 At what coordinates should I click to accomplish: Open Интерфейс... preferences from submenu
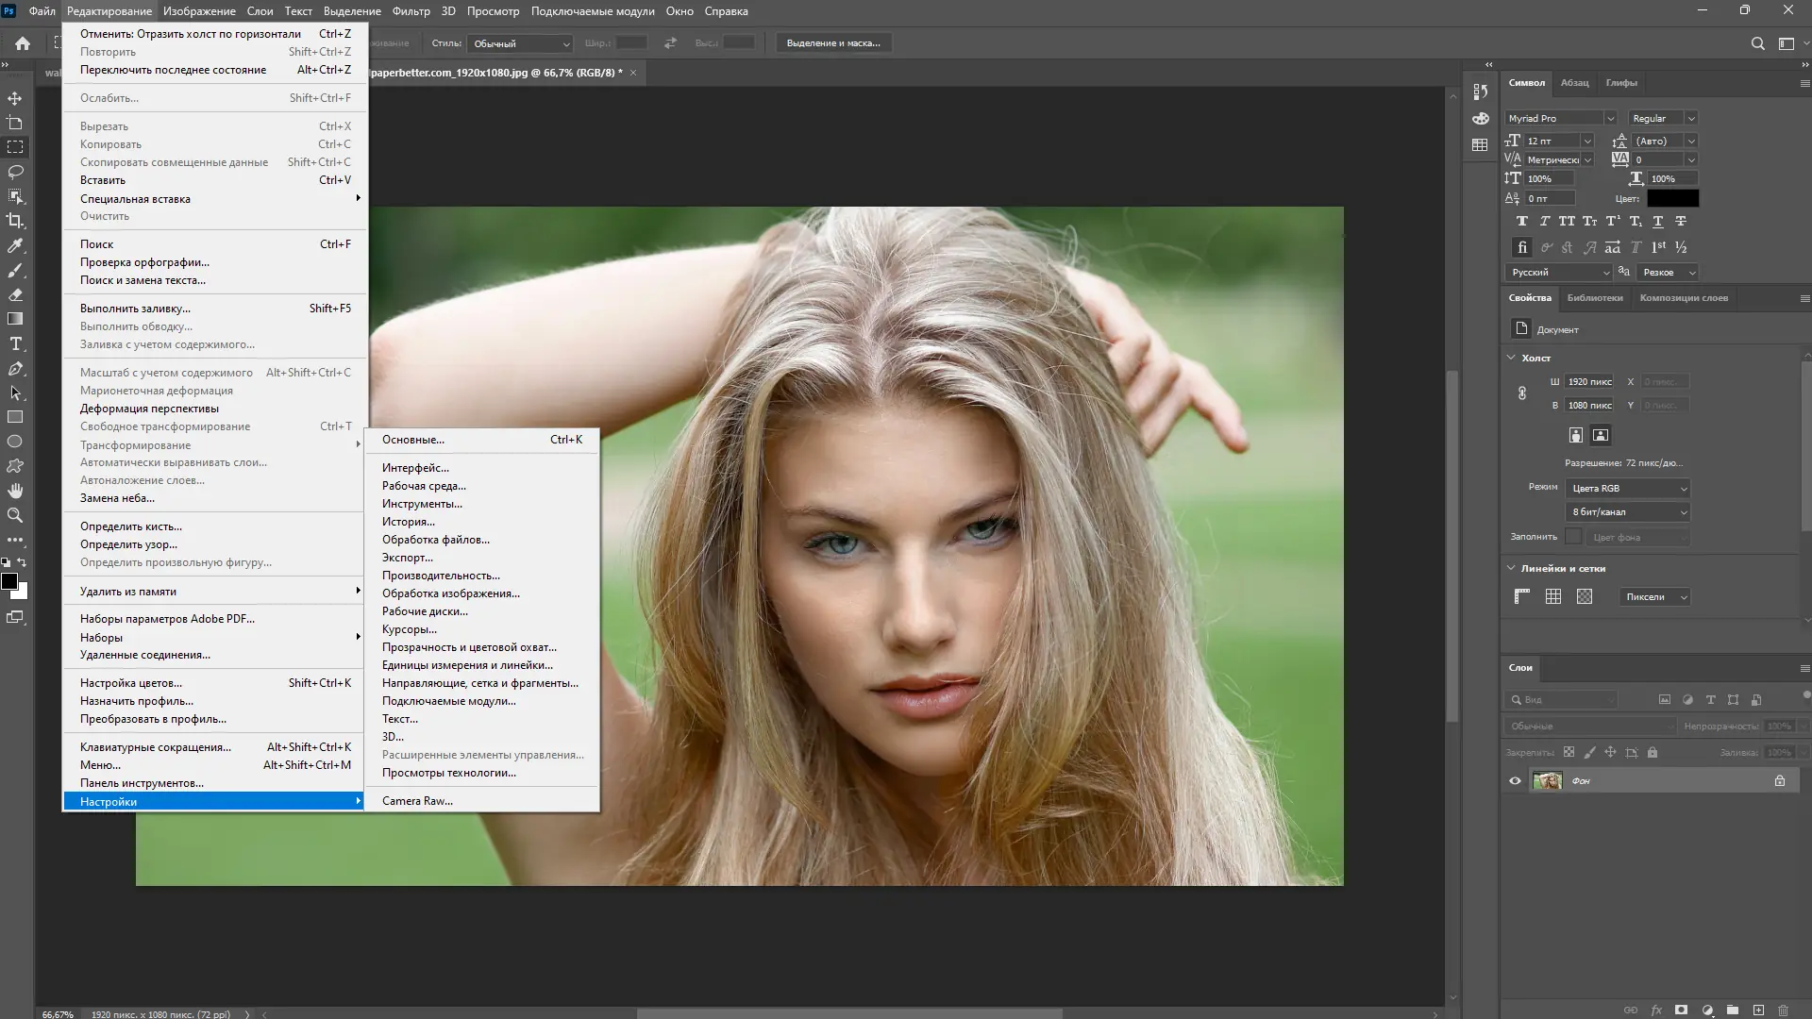pyautogui.click(x=415, y=468)
